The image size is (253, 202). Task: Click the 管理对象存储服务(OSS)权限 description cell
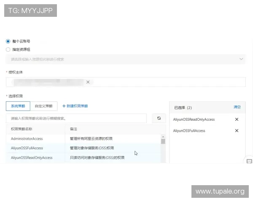pyautogui.click(x=92, y=148)
